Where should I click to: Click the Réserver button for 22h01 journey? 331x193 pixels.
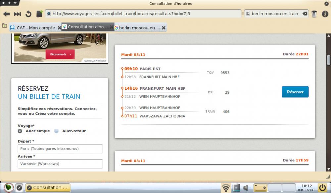(x=295, y=92)
